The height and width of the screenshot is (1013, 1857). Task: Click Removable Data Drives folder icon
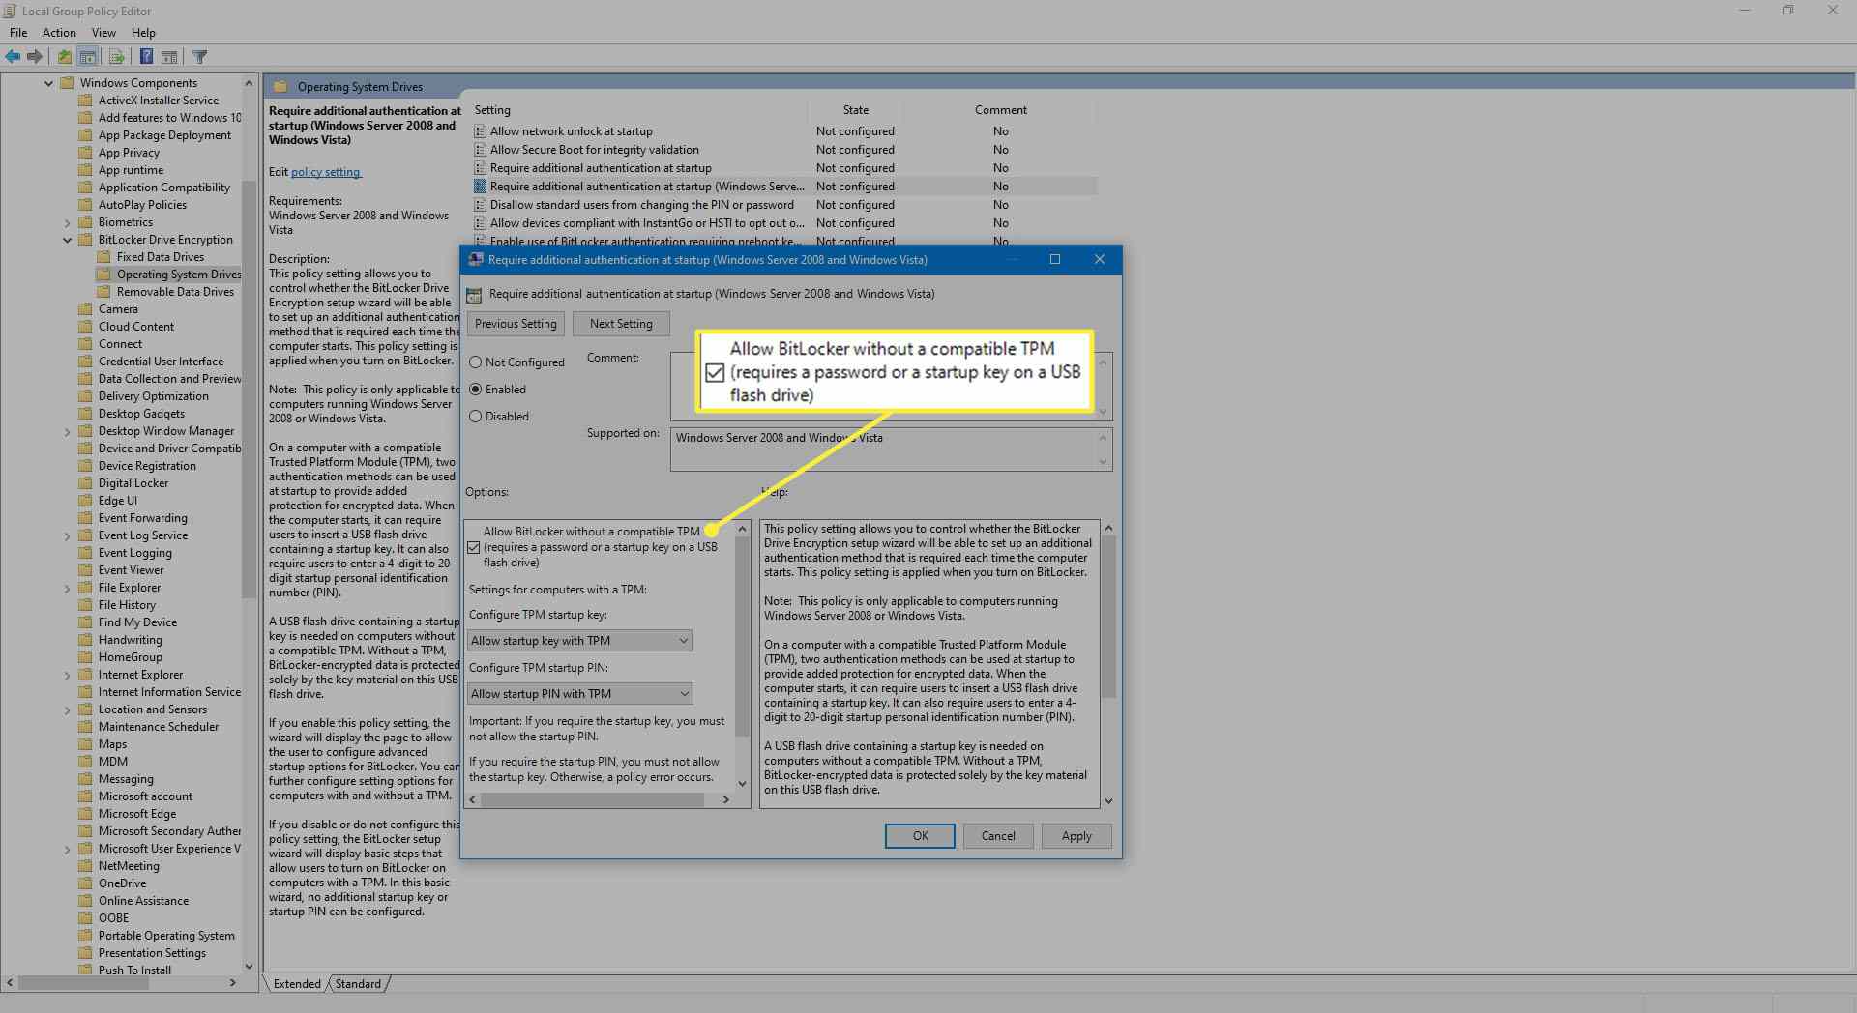[103, 292]
